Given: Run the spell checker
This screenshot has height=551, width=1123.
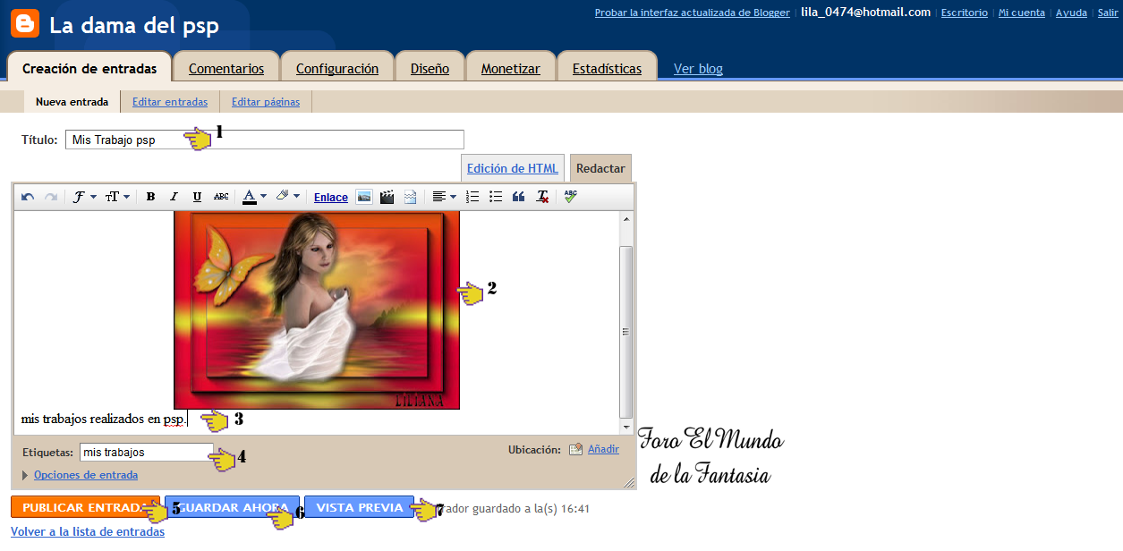Looking at the screenshot, I should point(571,197).
